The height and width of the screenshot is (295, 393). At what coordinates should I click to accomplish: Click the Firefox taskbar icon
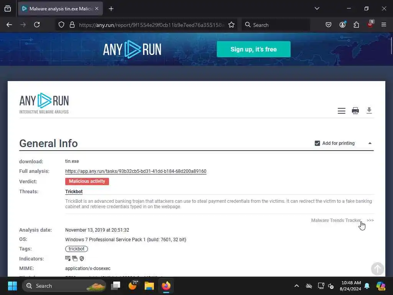tap(166, 286)
